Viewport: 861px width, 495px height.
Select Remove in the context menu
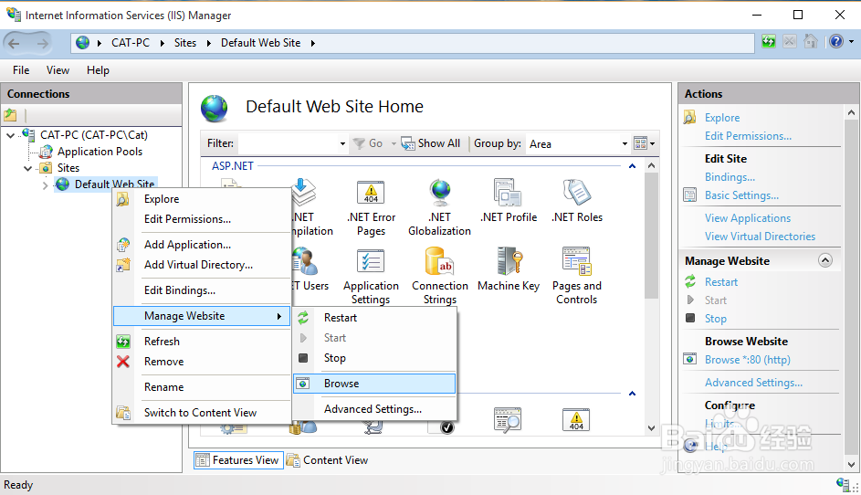[202, 362]
